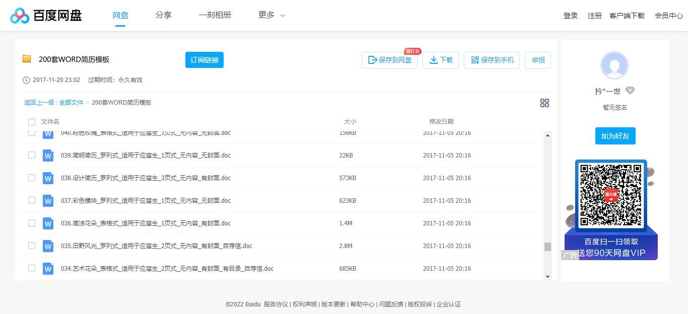The height and width of the screenshot is (314, 688).
Task: Click the download arrow icon on 下载 button
Action: click(x=434, y=60)
